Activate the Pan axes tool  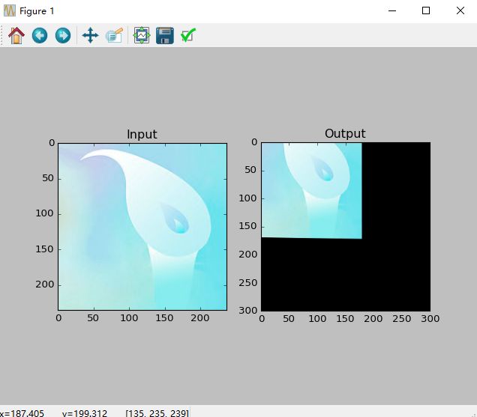[90, 35]
